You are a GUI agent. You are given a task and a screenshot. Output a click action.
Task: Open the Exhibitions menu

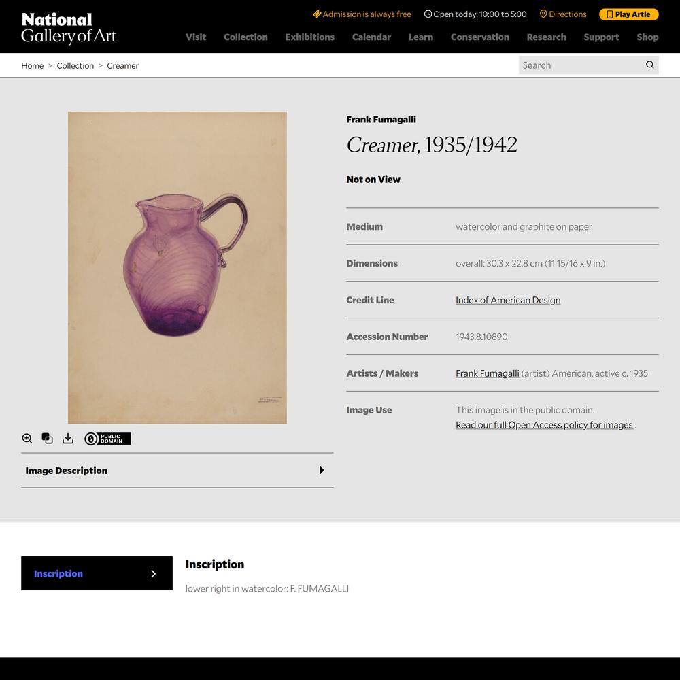pyautogui.click(x=309, y=37)
